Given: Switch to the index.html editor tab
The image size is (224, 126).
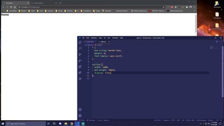Looking at the screenshot, I should (90, 42).
